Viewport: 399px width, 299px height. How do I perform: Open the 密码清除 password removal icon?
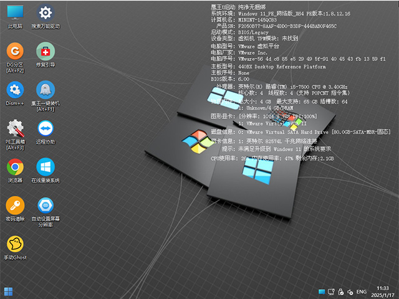click(15, 209)
